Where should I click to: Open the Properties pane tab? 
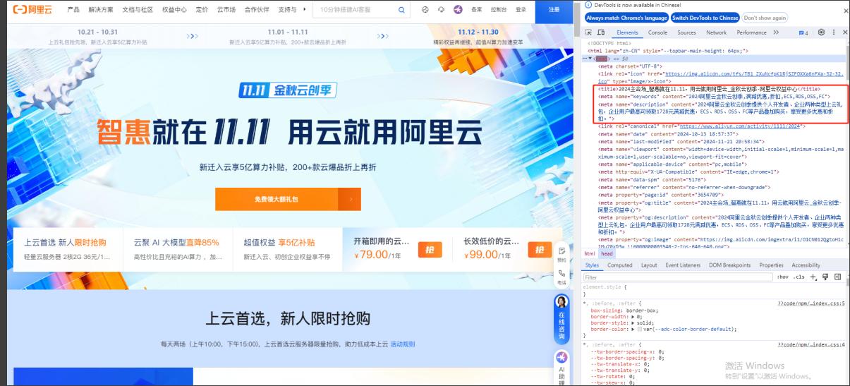(x=771, y=265)
